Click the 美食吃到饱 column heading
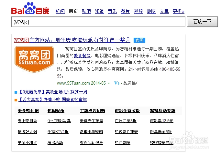 pos(28,111)
